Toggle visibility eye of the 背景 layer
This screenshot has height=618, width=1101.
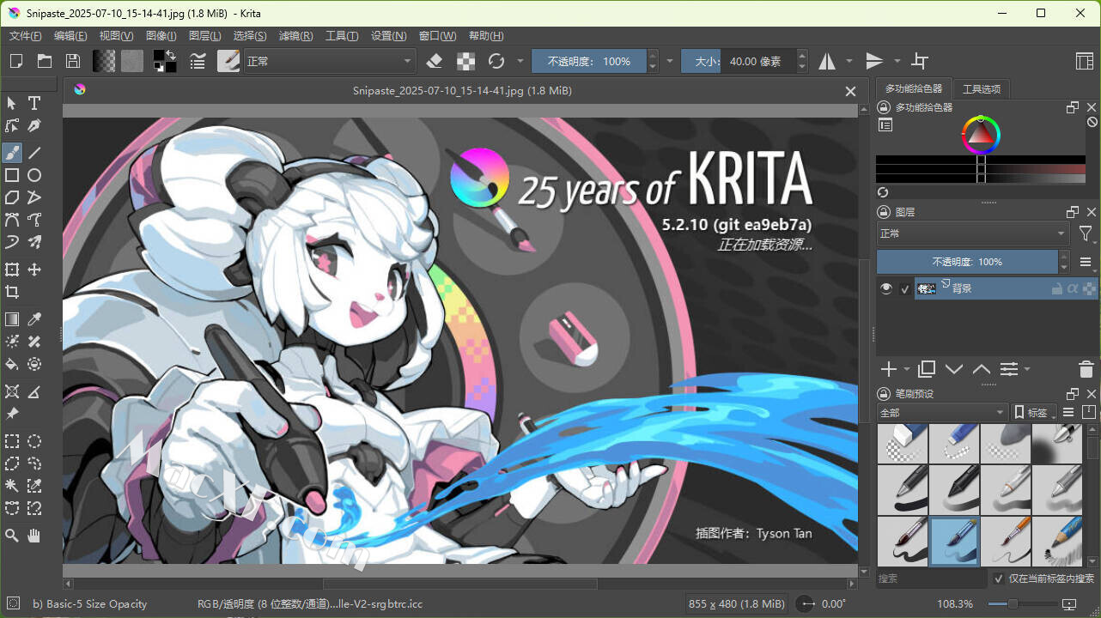point(886,288)
